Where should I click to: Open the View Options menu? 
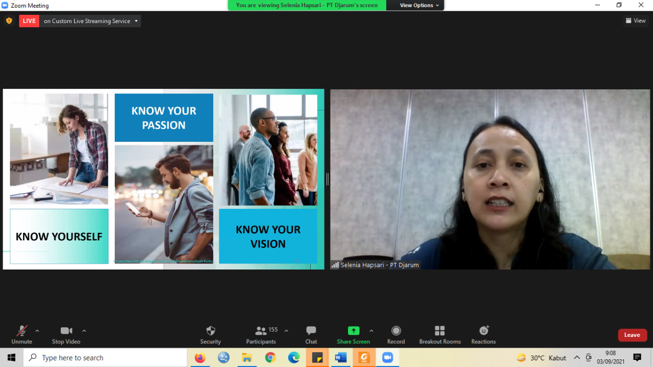(419, 5)
